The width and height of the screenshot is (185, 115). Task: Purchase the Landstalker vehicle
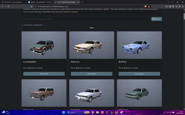coord(44,74)
